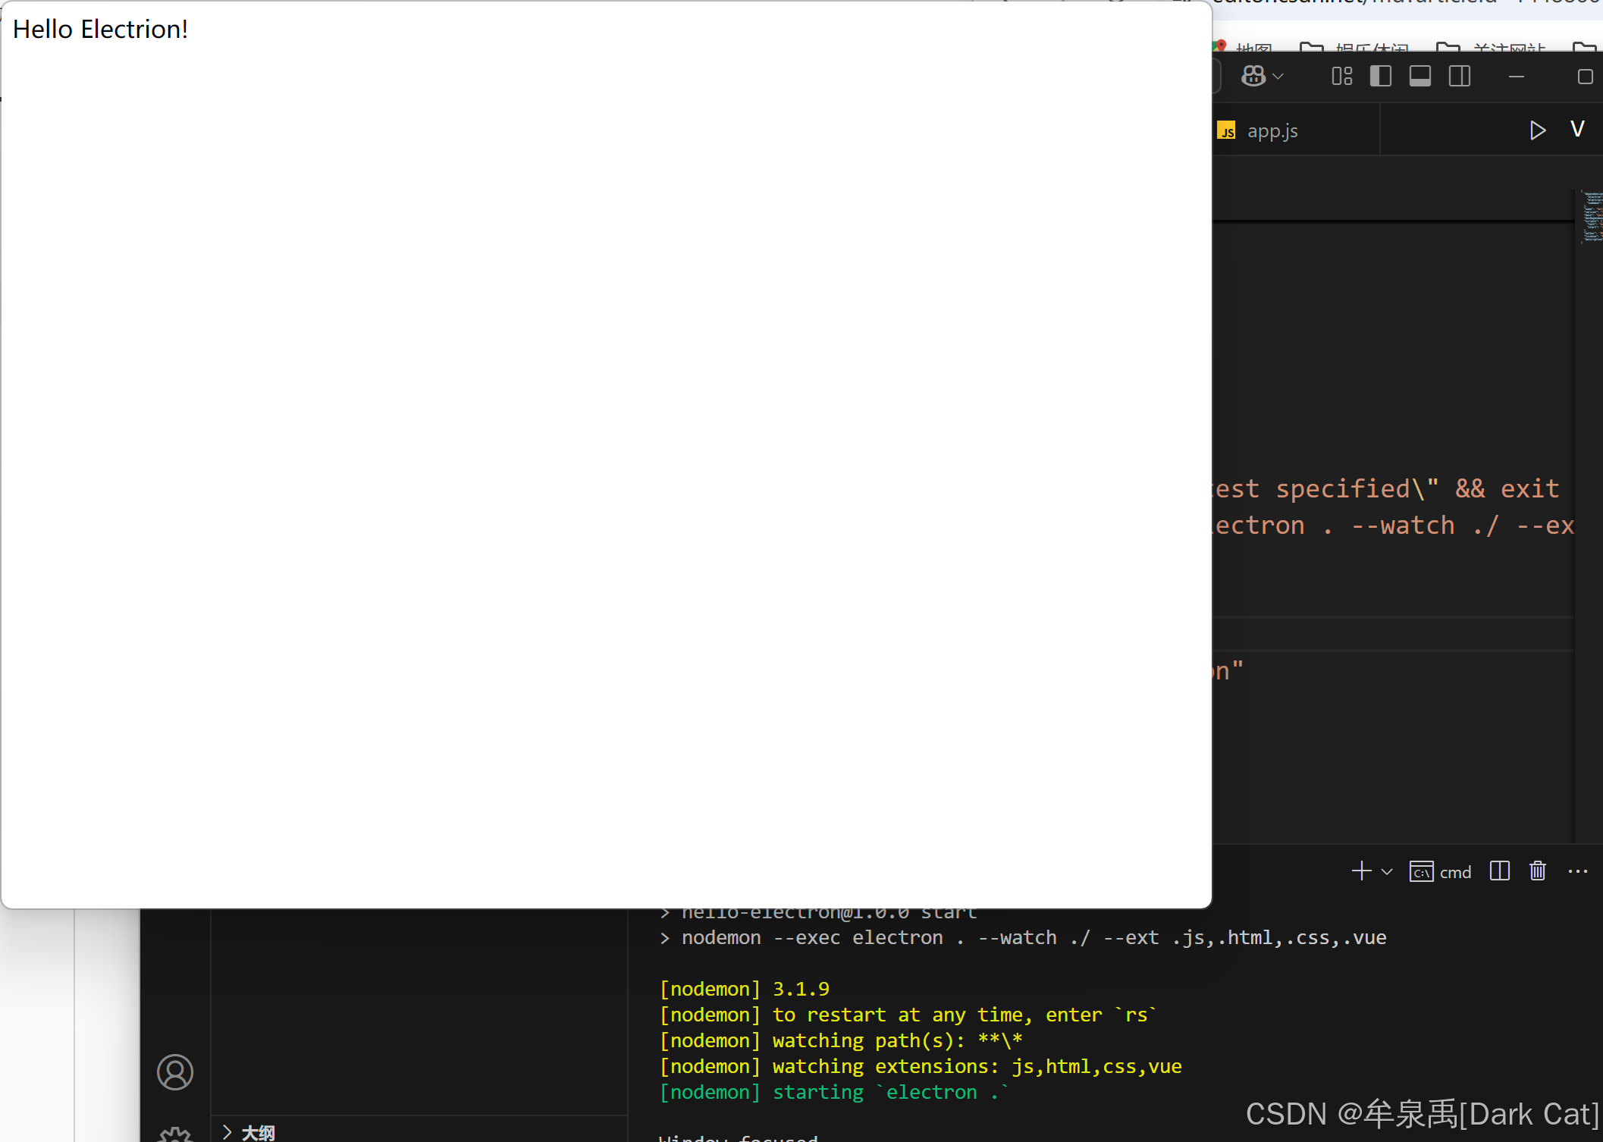Click the Run code play icon
Viewport: 1603px width, 1142px height.
click(1537, 130)
